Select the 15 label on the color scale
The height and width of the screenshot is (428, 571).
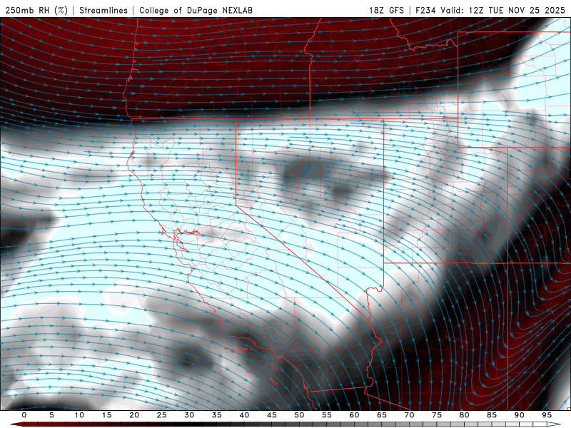pos(106,415)
